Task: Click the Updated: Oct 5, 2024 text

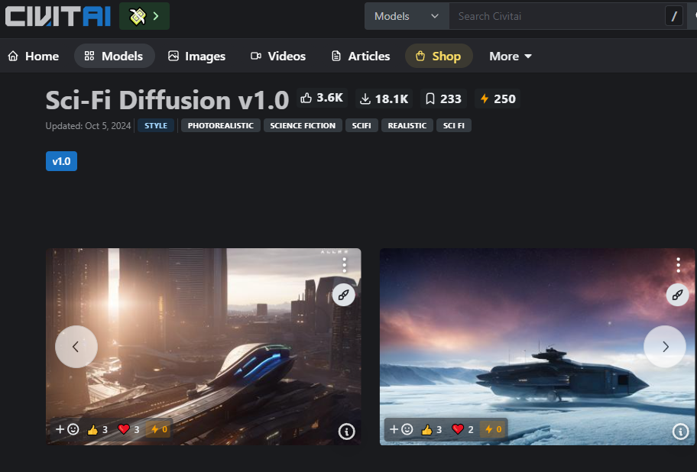Action: click(x=88, y=126)
